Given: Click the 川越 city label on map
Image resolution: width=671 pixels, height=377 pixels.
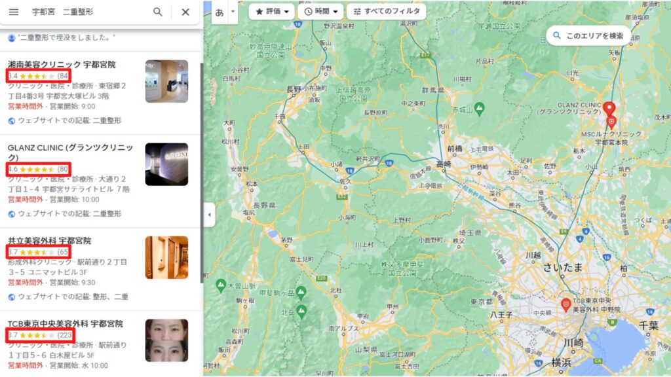Looking at the screenshot, I should 533,255.
